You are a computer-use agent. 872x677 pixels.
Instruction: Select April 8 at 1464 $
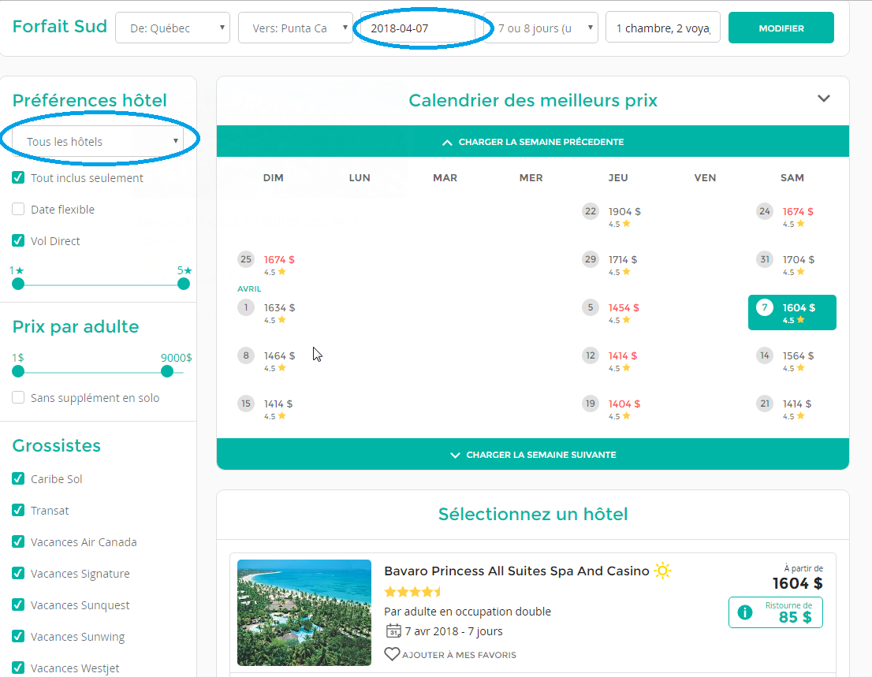(267, 360)
